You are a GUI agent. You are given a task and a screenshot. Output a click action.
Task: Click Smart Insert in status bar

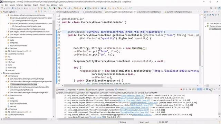(144, 122)
